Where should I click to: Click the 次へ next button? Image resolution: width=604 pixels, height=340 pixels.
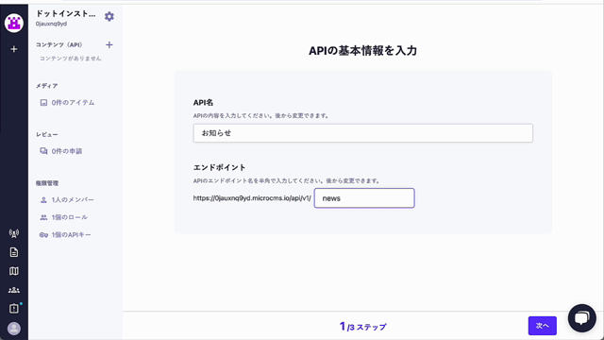tap(542, 326)
